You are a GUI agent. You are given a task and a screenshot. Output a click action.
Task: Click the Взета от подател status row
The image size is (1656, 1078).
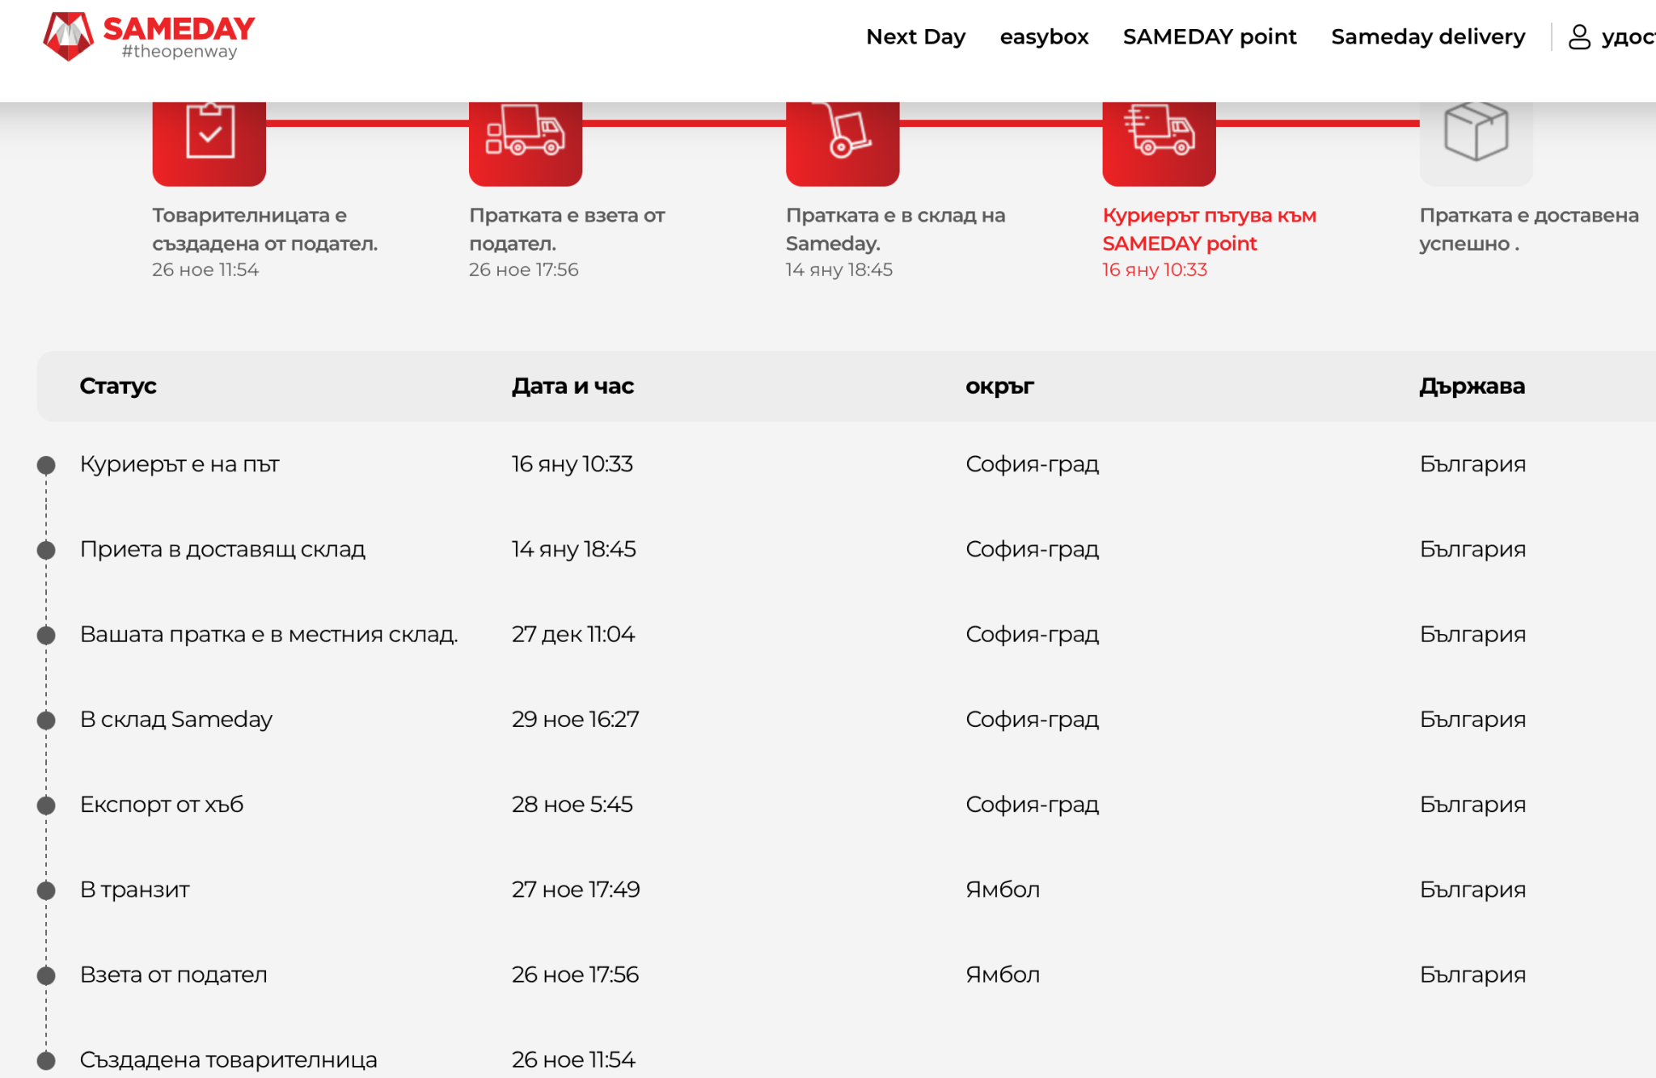tap(173, 974)
